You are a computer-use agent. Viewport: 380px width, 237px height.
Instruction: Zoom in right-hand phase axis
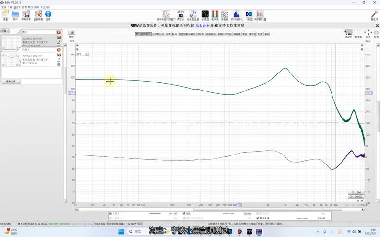[x=362, y=46]
